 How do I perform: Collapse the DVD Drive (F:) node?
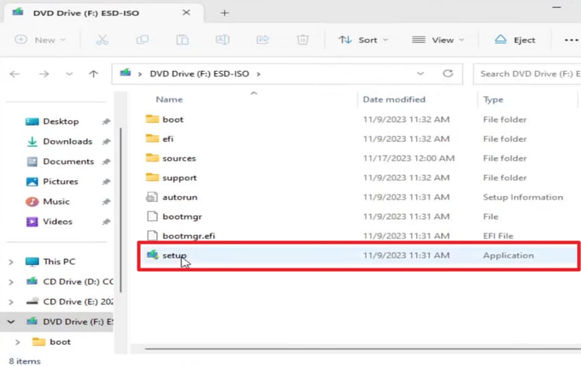(x=11, y=322)
